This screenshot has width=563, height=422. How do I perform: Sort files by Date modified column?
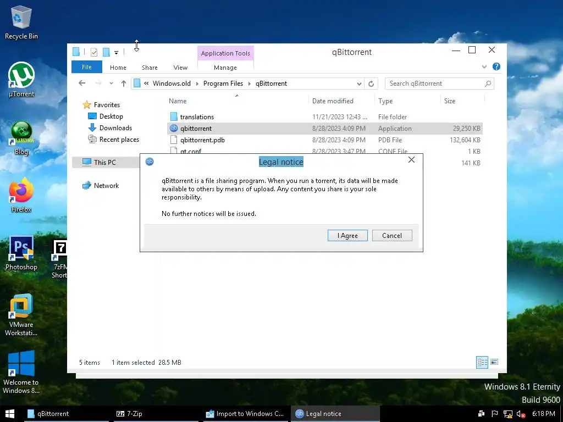coord(341,101)
